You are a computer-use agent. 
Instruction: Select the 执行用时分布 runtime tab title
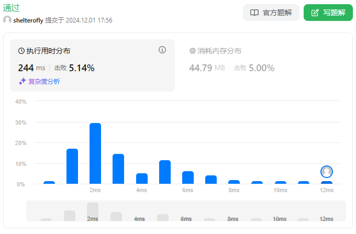(48, 51)
